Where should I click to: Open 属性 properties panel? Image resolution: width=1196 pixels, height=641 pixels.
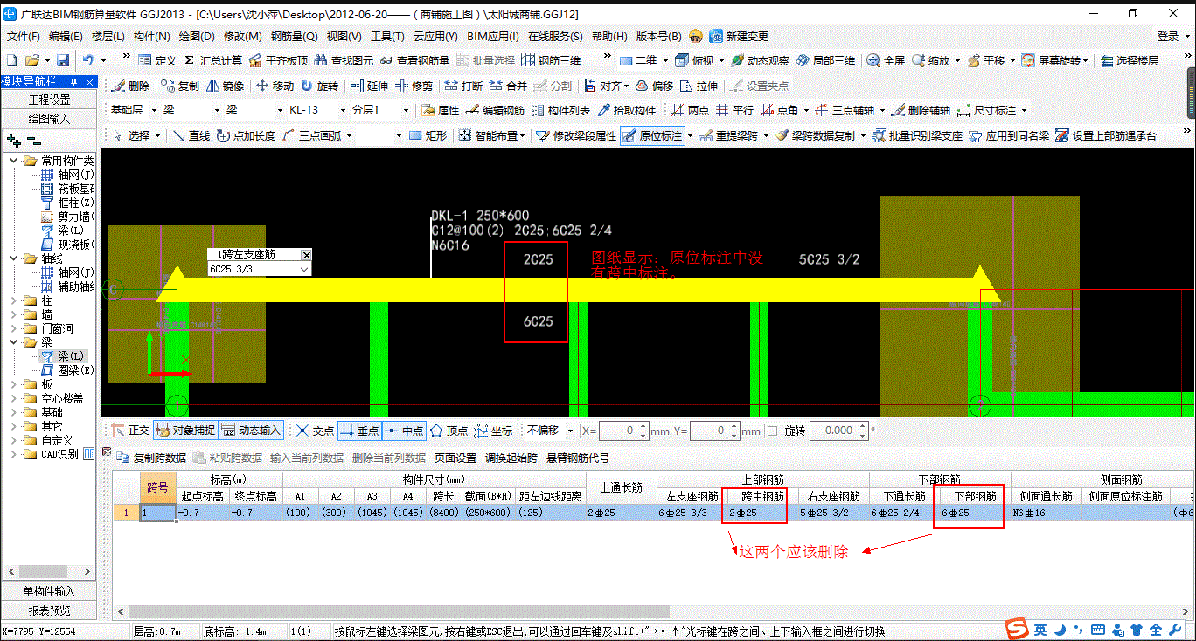441,110
